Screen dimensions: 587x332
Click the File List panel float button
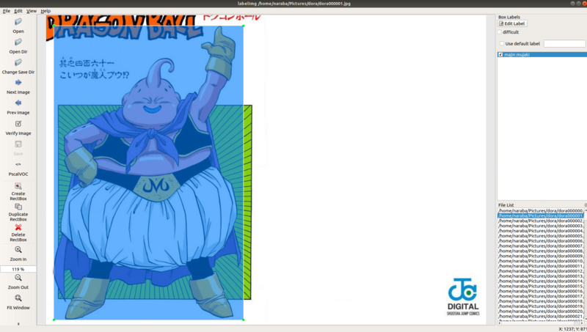pos(586,205)
